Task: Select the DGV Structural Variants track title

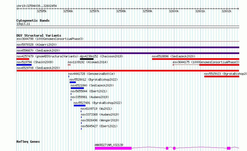Action: coord(39,35)
